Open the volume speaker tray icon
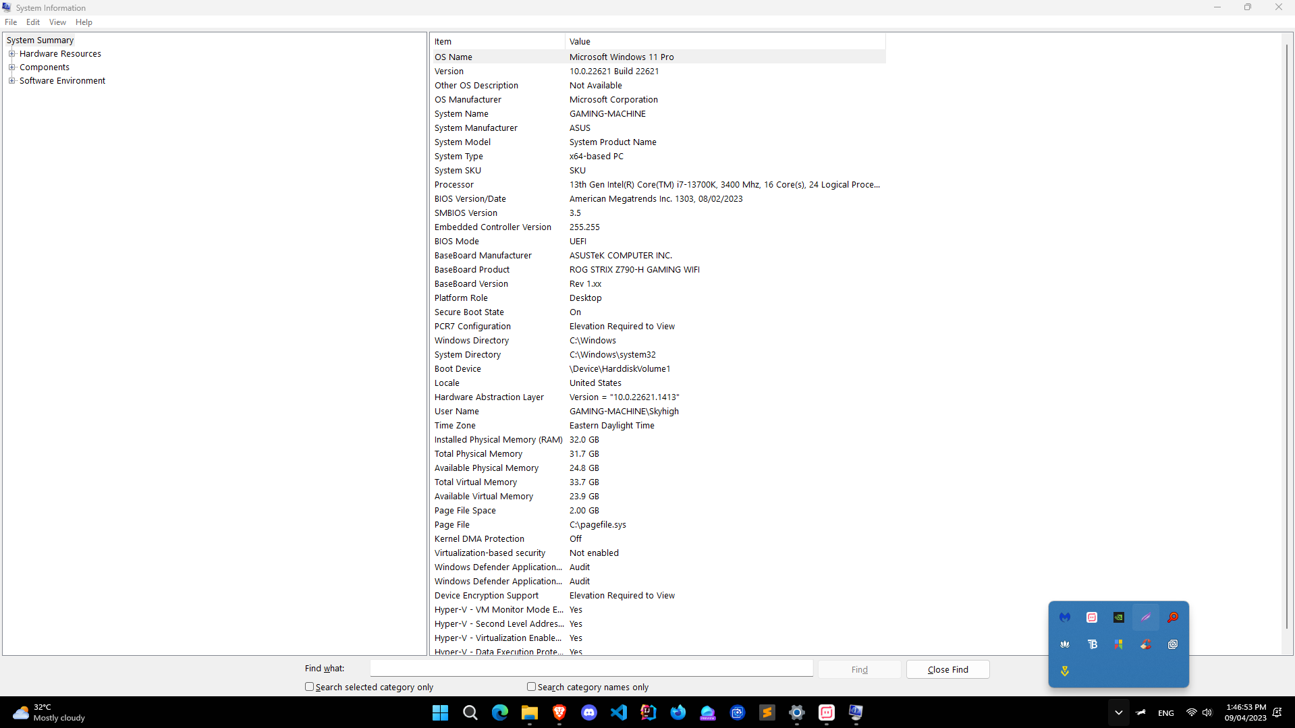Screen dimensions: 1295x728 pos(1207,712)
